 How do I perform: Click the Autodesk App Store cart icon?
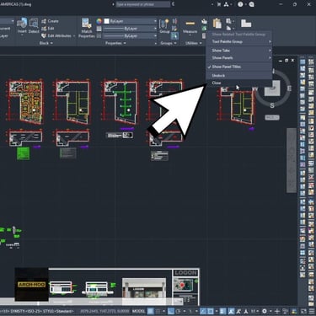(219, 4)
